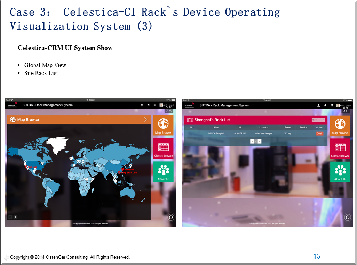Click Detail button for WELKIN-Shanghai rack

point(319,134)
